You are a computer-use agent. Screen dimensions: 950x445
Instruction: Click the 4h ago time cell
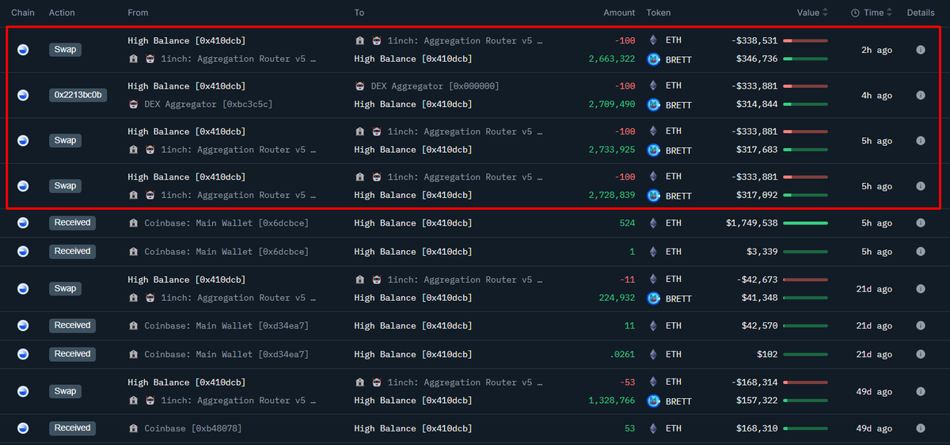pos(876,95)
